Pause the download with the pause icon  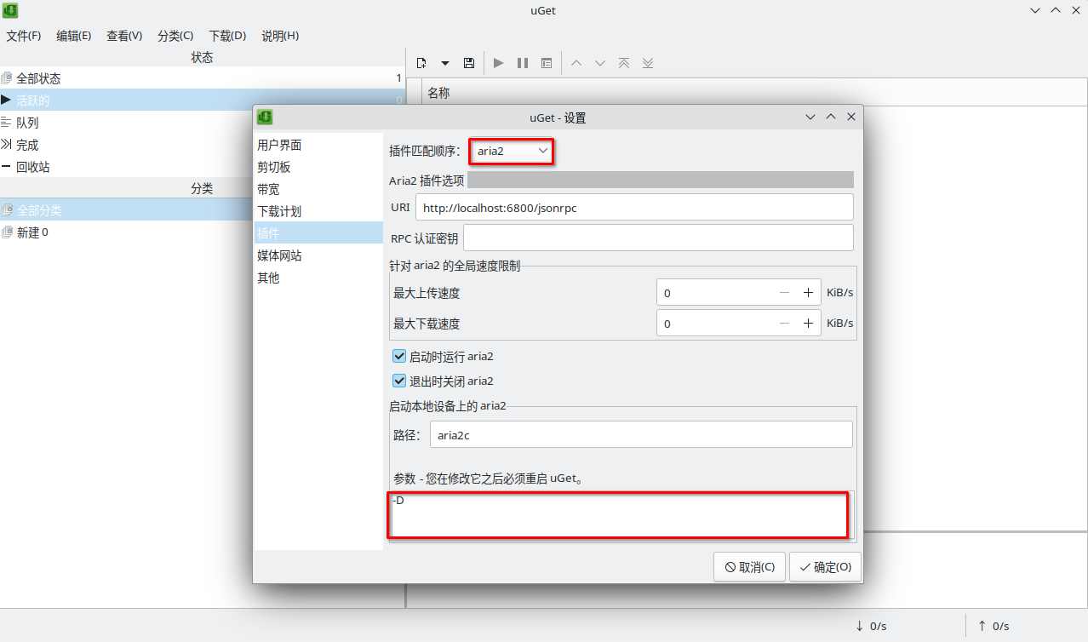(x=522, y=62)
